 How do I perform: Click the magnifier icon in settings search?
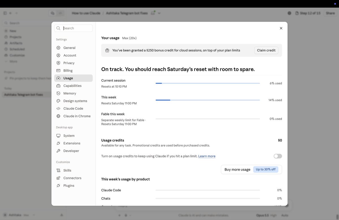pyautogui.click(x=58, y=28)
